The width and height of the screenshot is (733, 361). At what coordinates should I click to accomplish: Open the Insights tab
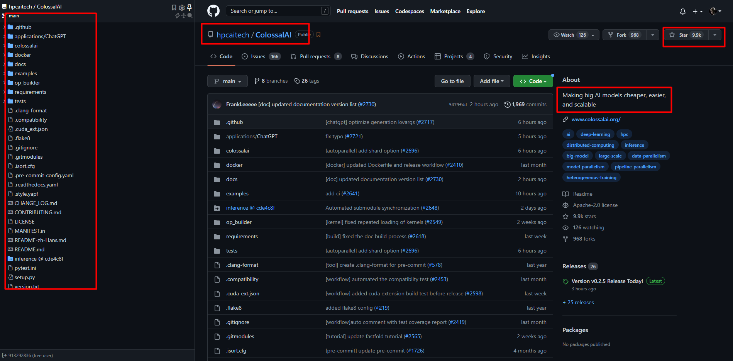click(x=536, y=56)
